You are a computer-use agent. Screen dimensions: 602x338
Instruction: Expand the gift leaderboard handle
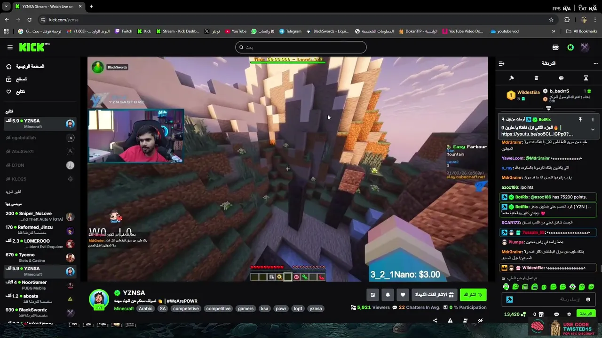548,108
